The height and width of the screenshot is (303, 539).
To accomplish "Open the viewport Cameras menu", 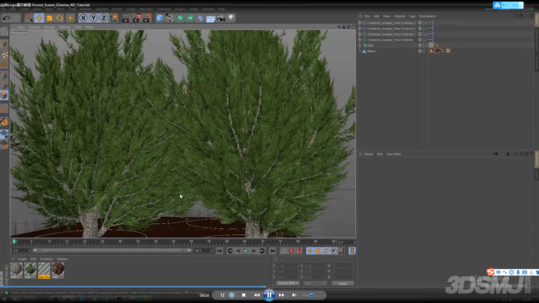I will [34, 27].
